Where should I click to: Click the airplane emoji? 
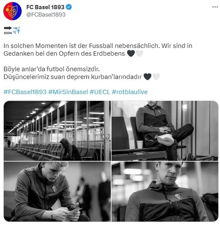tap(16, 30)
